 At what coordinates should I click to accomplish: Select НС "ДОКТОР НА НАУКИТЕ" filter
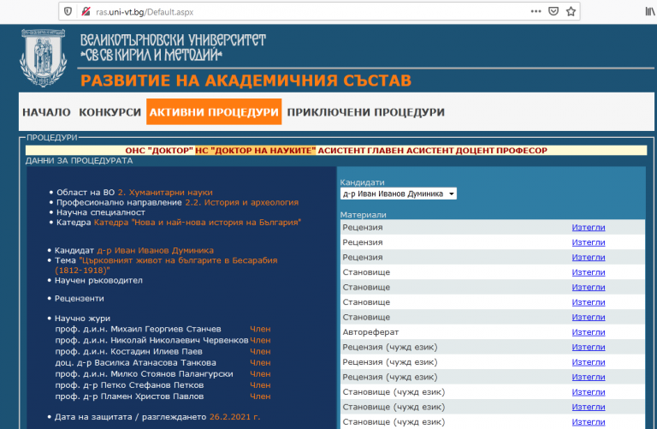[256, 150]
